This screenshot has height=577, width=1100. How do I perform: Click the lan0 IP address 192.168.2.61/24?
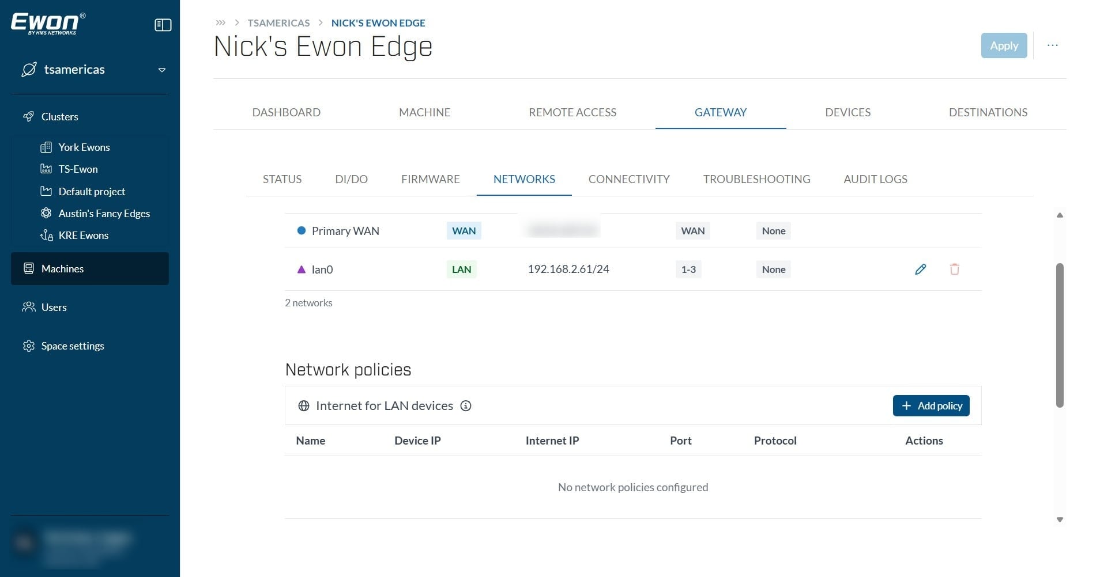pos(568,269)
